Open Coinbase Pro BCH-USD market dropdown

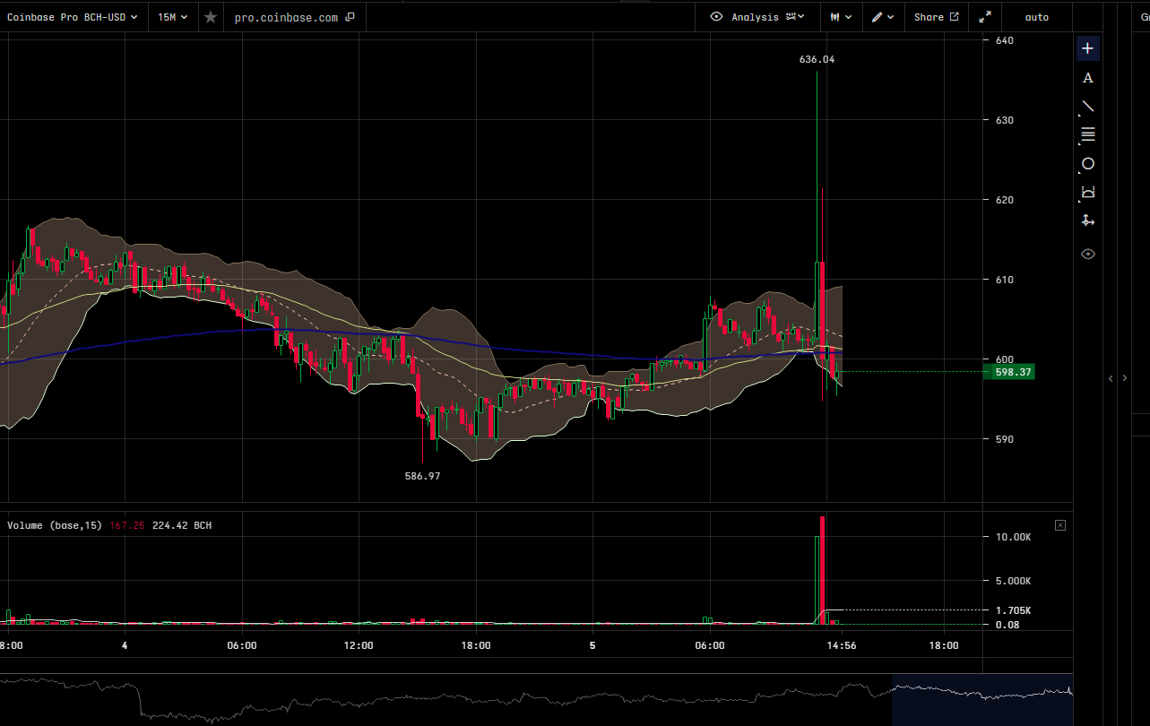click(x=73, y=17)
